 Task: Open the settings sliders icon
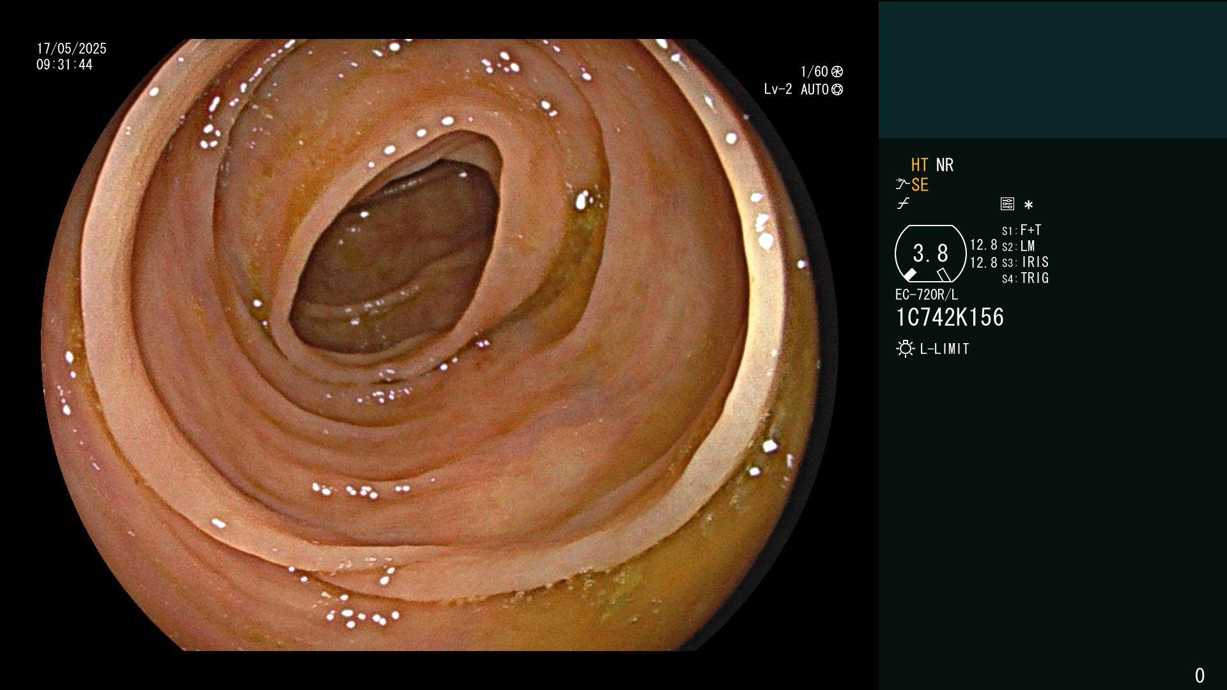tap(1007, 204)
